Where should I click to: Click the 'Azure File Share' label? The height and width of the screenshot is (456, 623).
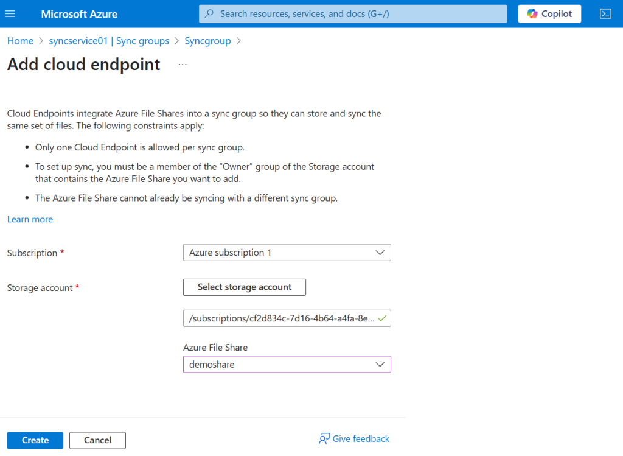click(x=215, y=348)
